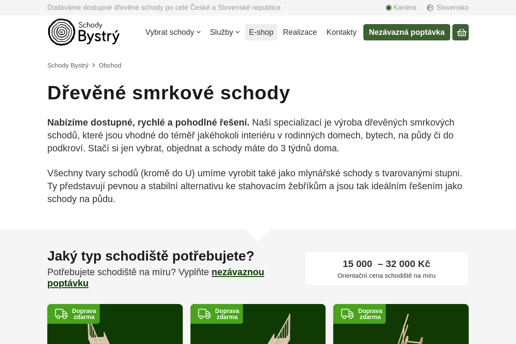Click the Nezávazná poptávka button
Viewport: 516px width, 344px height.
406,32
